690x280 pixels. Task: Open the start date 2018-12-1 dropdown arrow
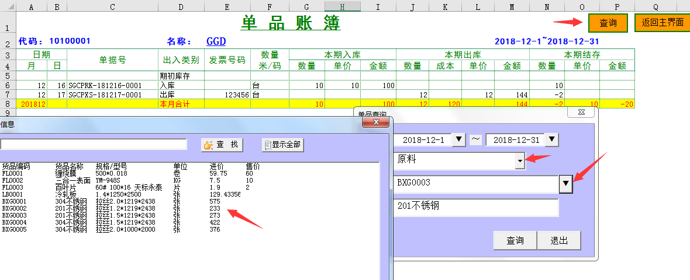[x=459, y=140]
